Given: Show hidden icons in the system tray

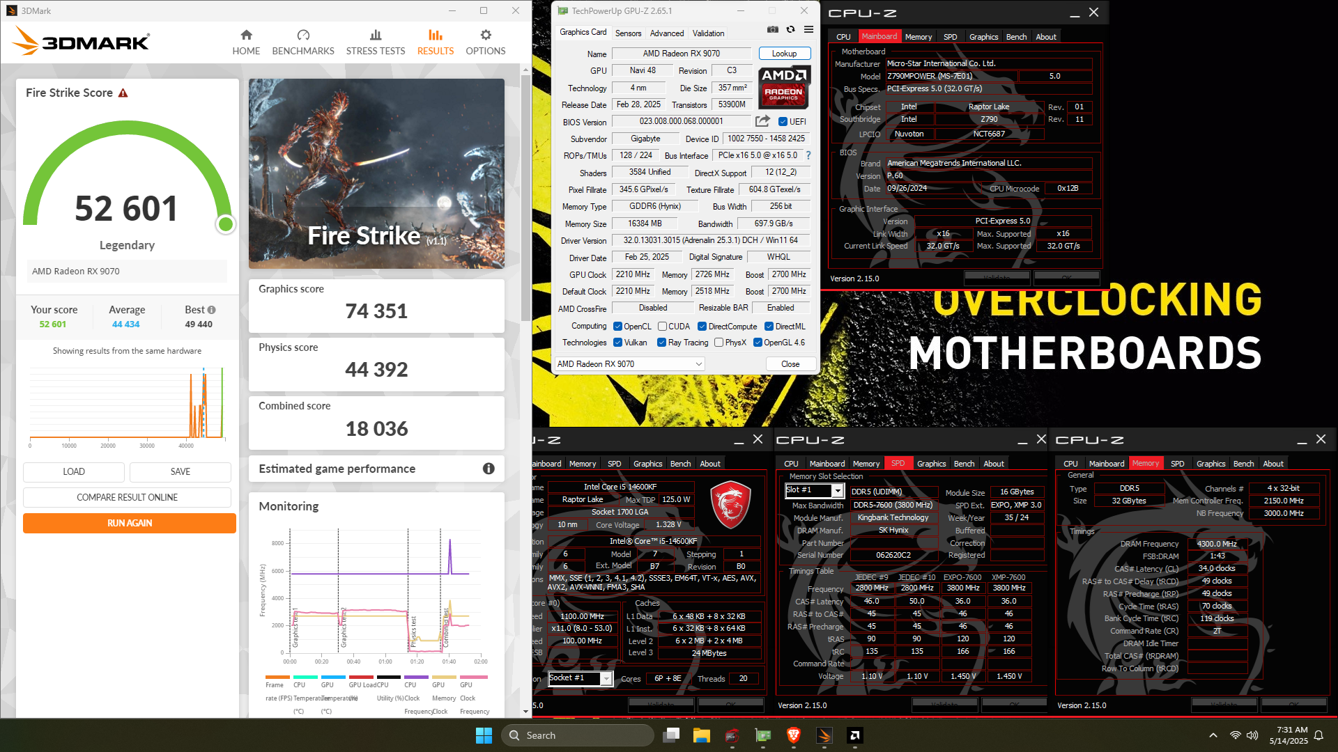Looking at the screenshot, I should tap(1213, 735).
